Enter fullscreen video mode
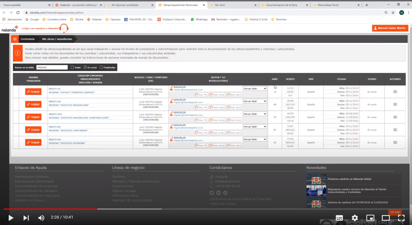The image size is (412, 225). 401,218
